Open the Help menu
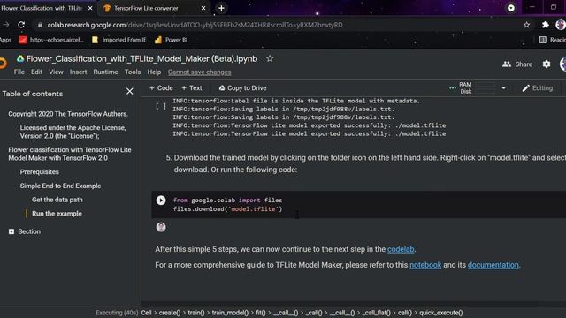Viewport: 566px width, 318px height. pyautogui.click(x=154, y=72)
